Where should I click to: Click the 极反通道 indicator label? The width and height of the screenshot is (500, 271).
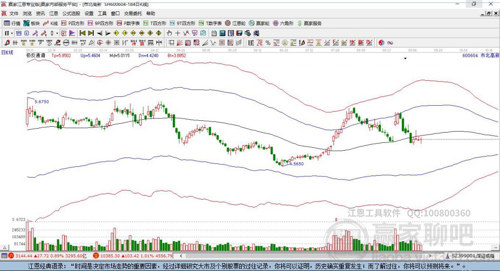click(x=36, y=55)
